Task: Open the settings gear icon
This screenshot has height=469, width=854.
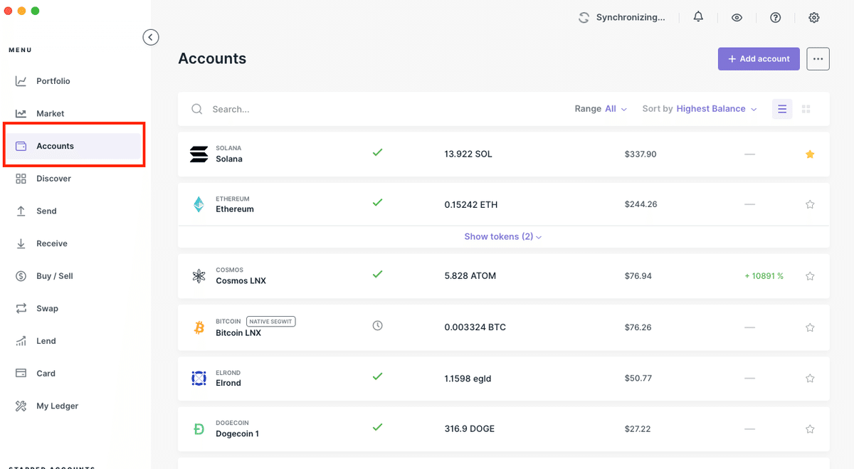Action: (814, 18)
